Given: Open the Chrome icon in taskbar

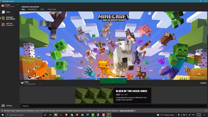Looking at the screenshot, I should coord(82,115).
